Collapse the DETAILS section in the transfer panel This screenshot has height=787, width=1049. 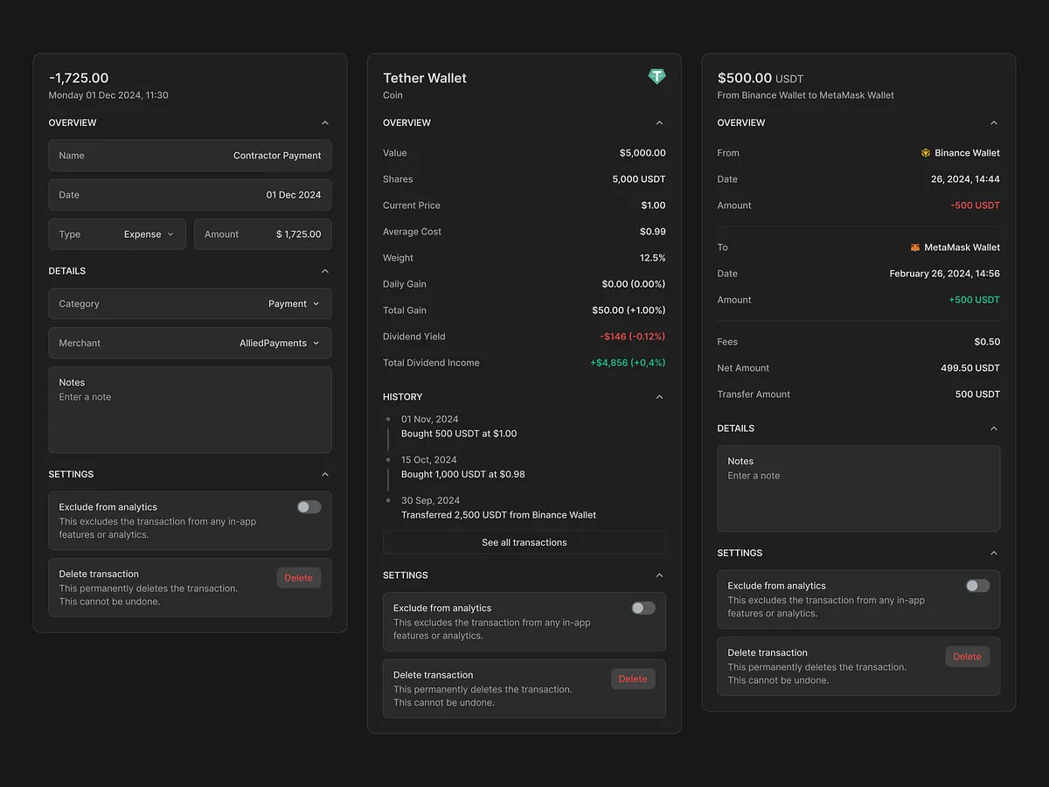click(x=994, y=428)
